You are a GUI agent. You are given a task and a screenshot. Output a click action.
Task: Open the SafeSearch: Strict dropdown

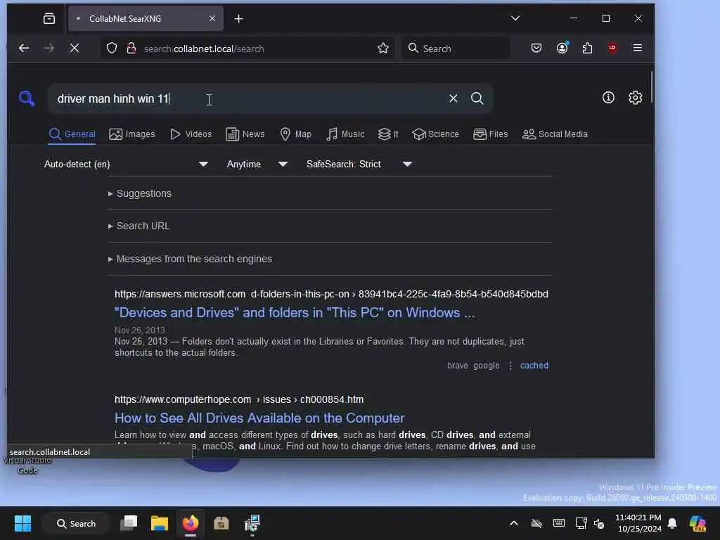click(x=359, y=164)
